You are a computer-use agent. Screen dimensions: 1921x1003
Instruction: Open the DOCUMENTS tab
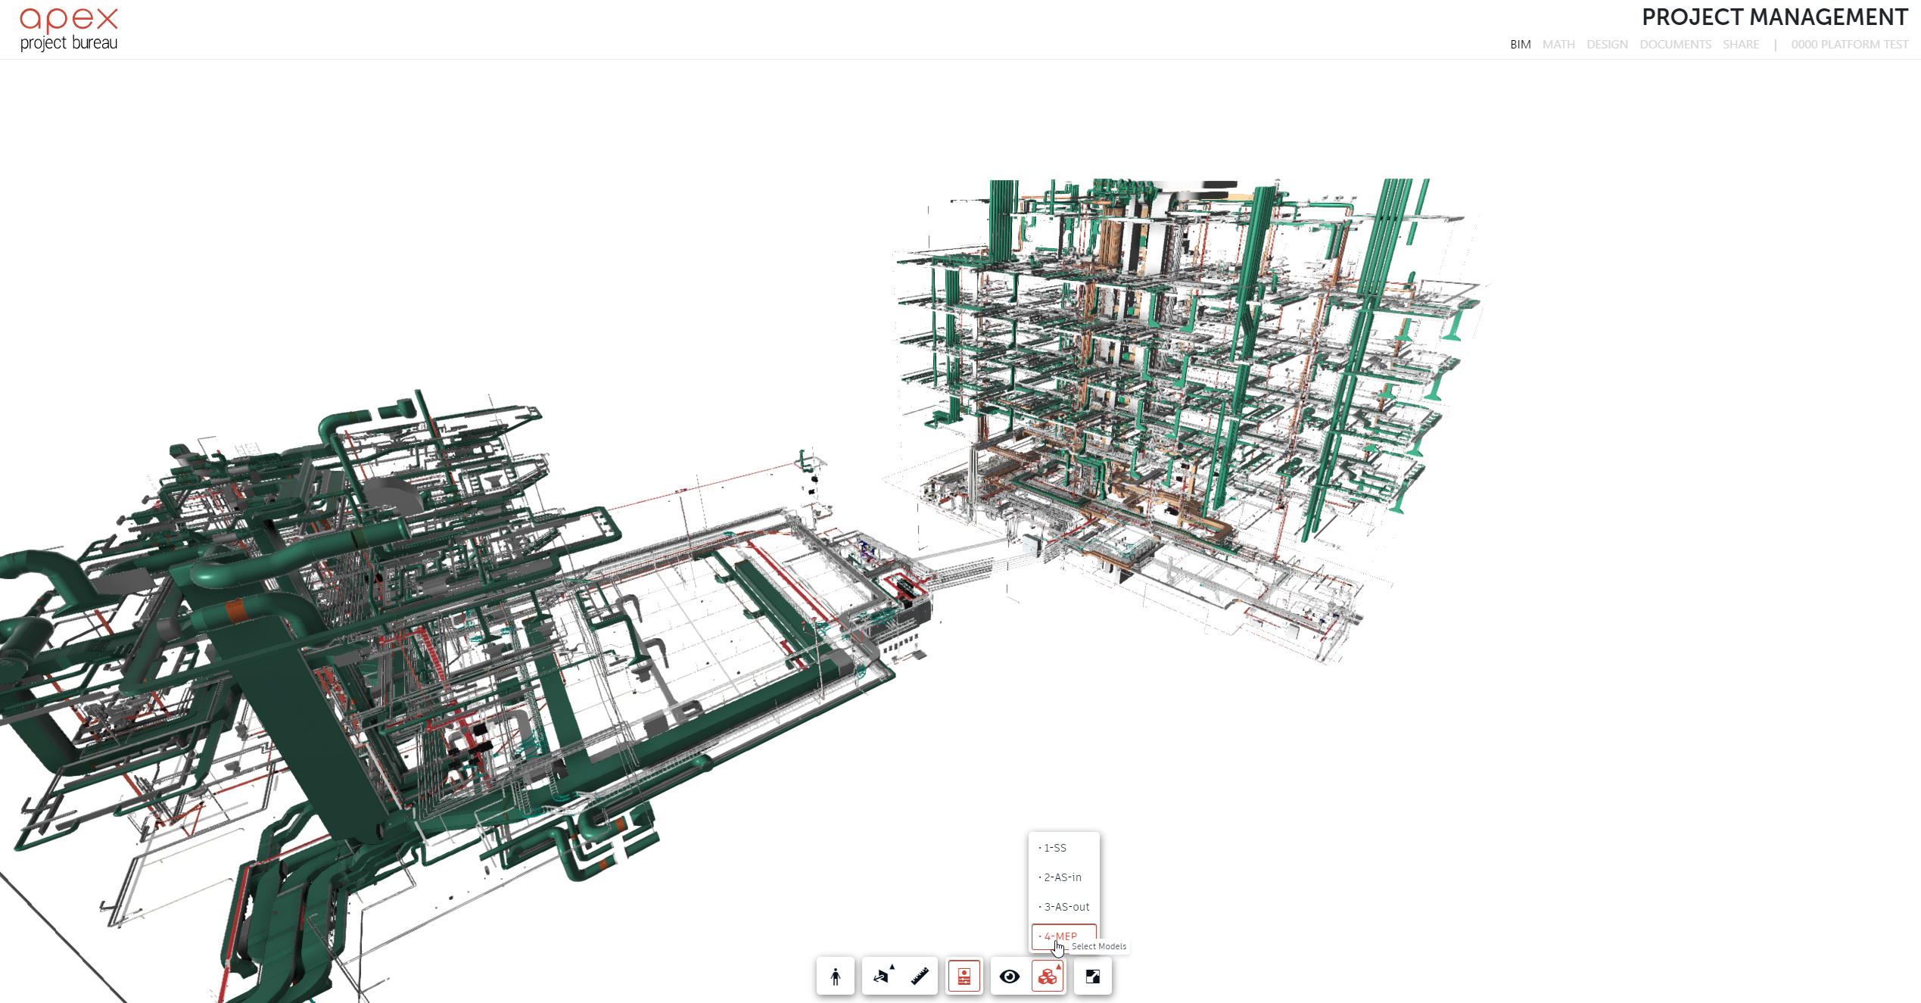click(1675, 45)
